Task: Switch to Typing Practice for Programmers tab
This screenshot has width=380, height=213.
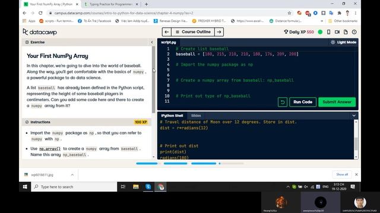Action: point(111,4)
